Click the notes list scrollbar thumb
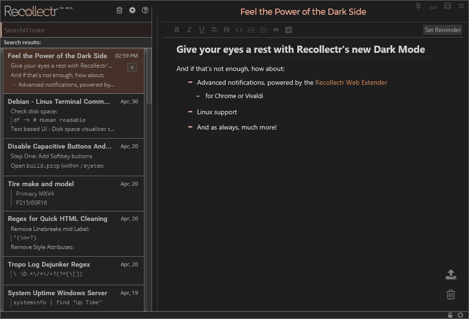 (149, 76)
